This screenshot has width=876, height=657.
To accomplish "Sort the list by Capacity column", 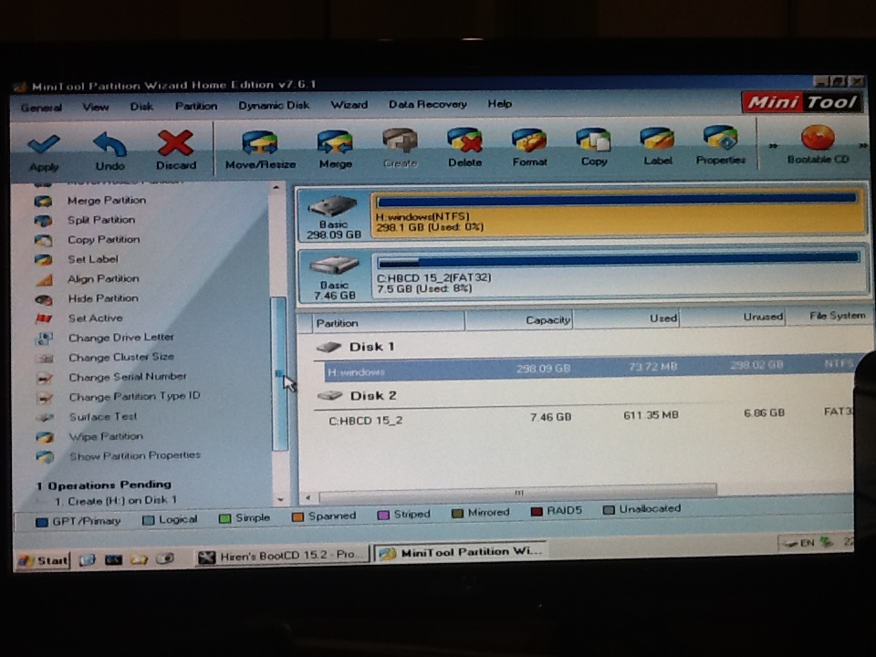I will 519,320.
